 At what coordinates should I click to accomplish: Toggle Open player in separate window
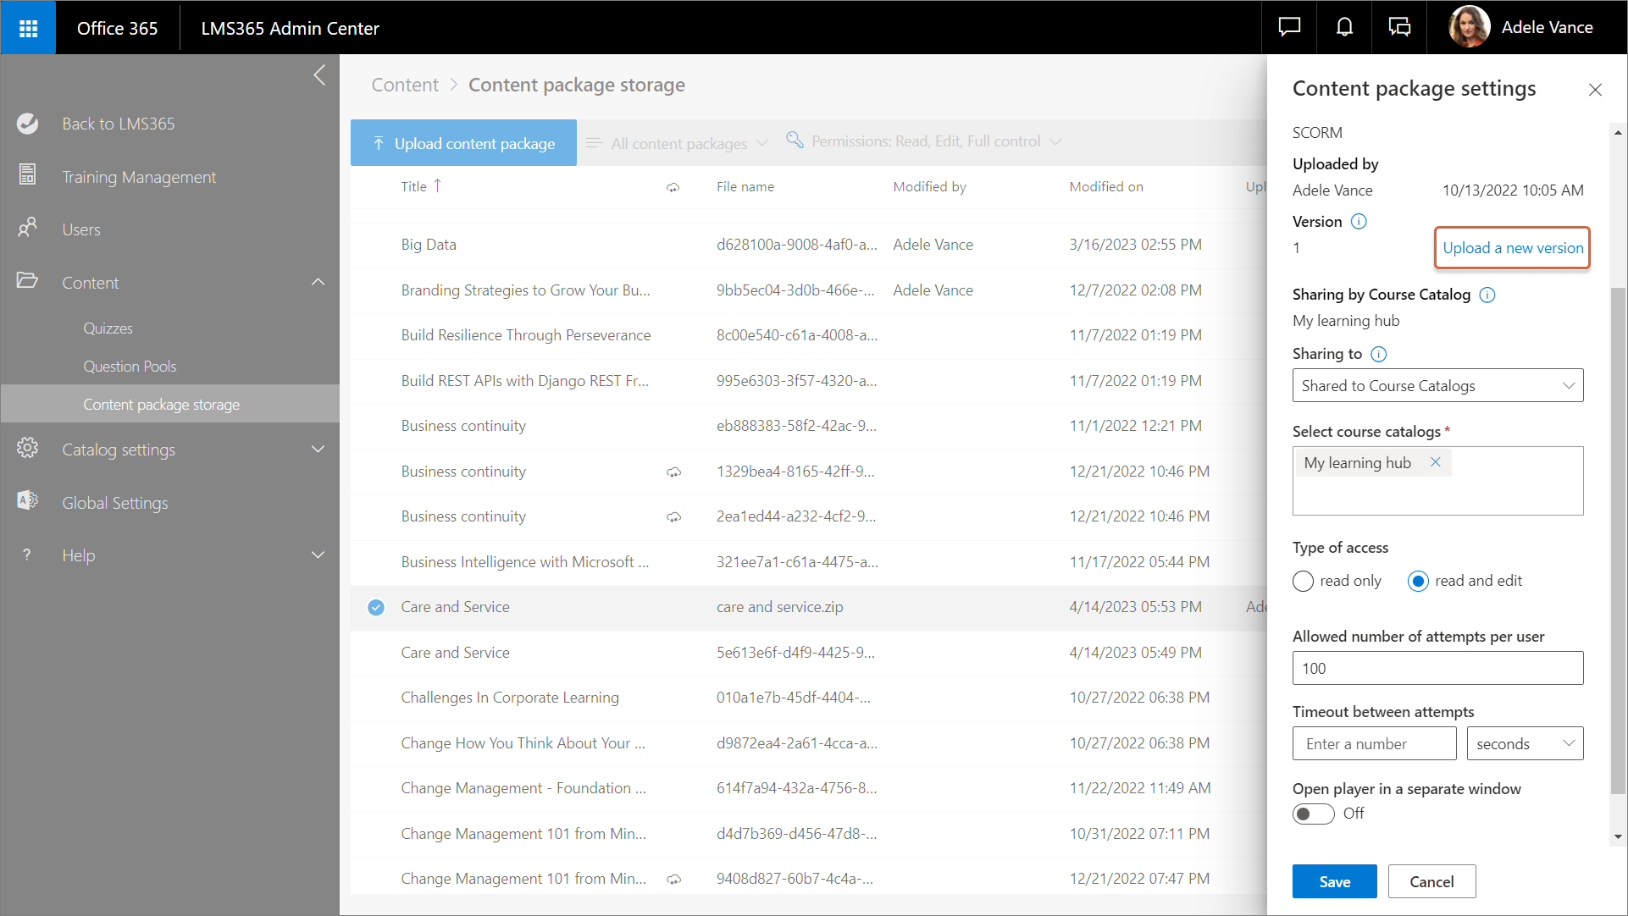(x=1313, y=814)
